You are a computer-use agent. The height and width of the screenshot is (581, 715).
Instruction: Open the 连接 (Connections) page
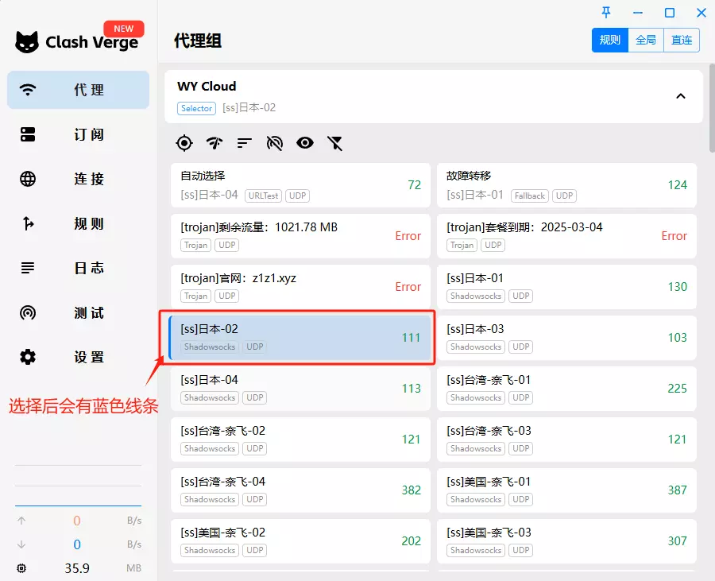[x=79, y=179]
